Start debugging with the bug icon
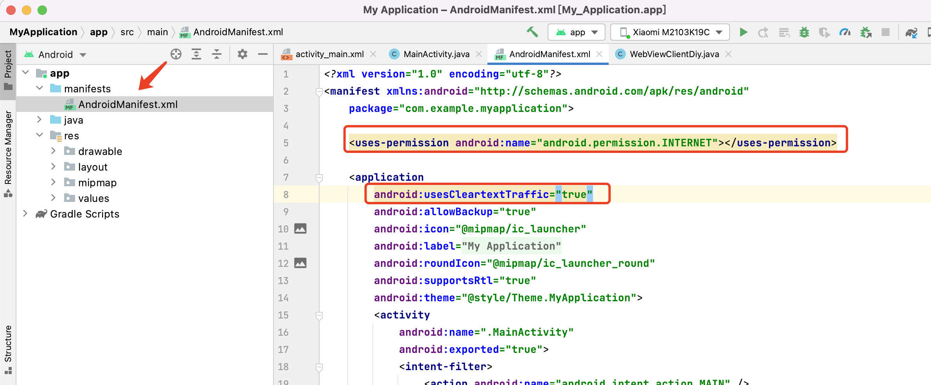The width and height of the screenshot is (931, 385). point(804,32)
